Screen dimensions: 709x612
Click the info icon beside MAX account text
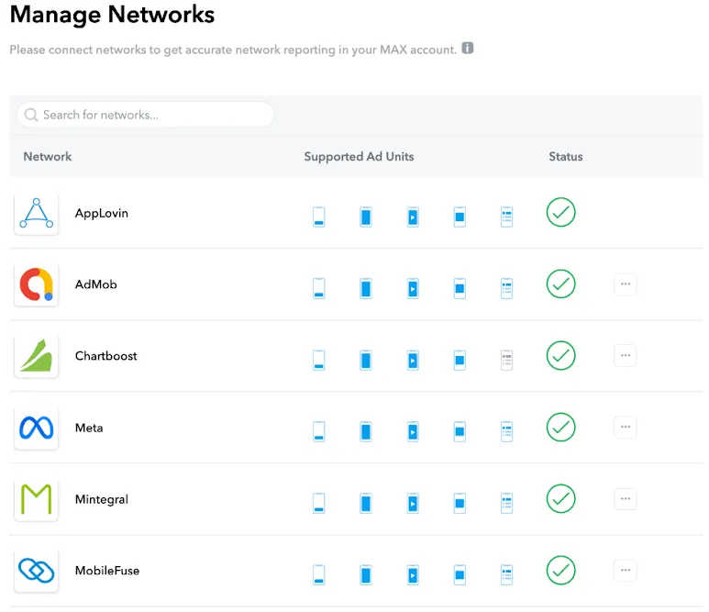coord(467,48)
